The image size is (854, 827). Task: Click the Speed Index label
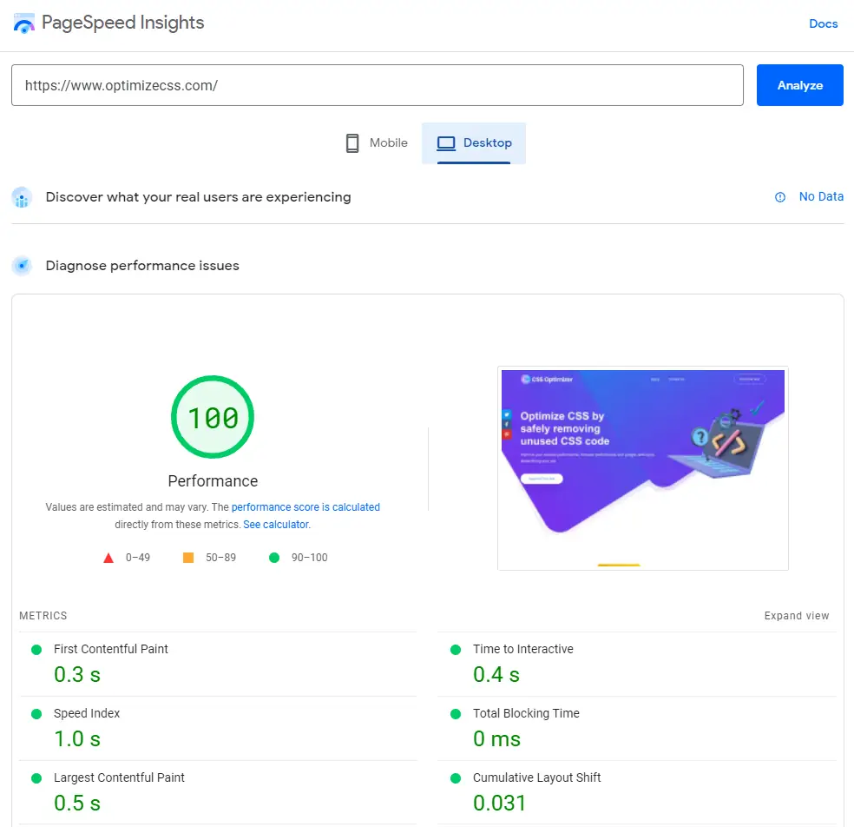point(87,713)
